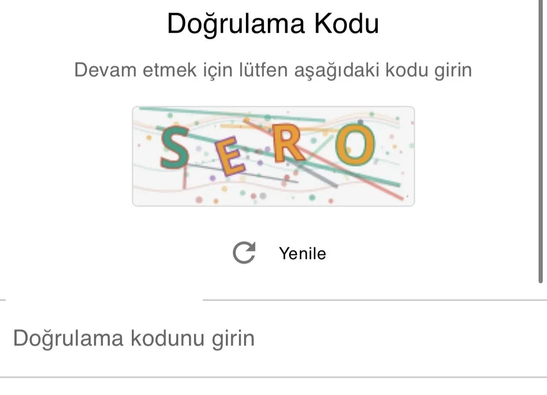Click the captcha verification image
The width and height of the screenshot is (547, 395).
point(273,156)
